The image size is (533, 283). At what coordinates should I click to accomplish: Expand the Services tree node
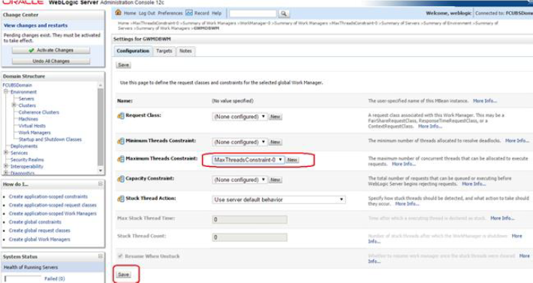(6, 153)
